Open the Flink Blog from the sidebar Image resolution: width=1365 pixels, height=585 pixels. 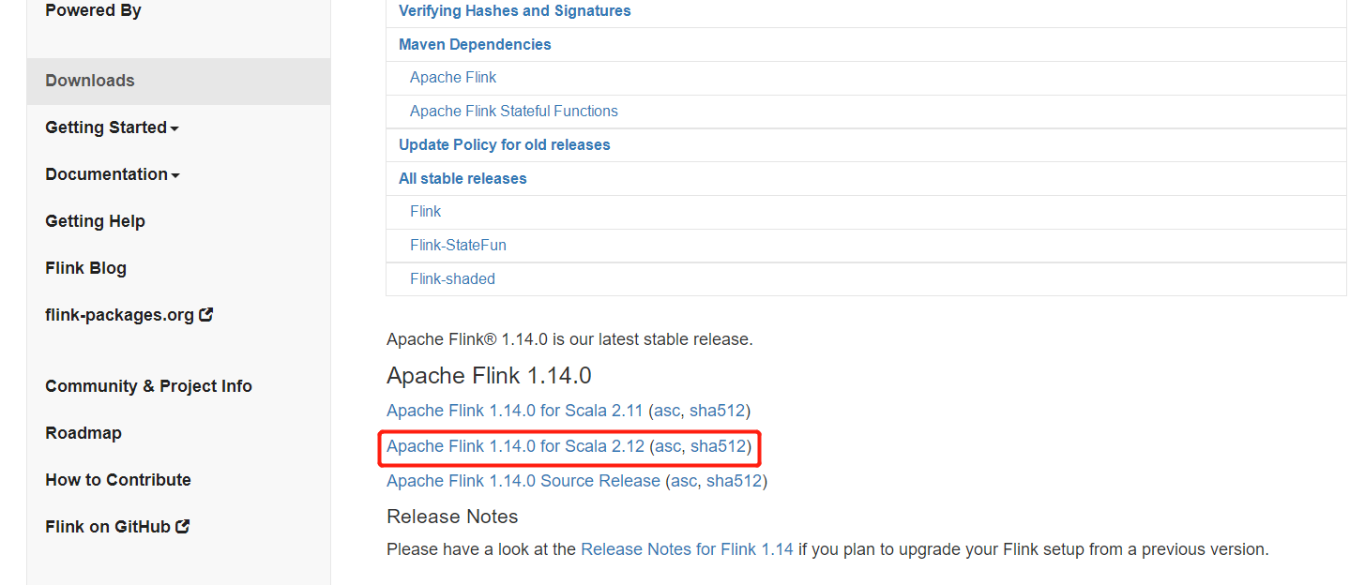[85, 267]
